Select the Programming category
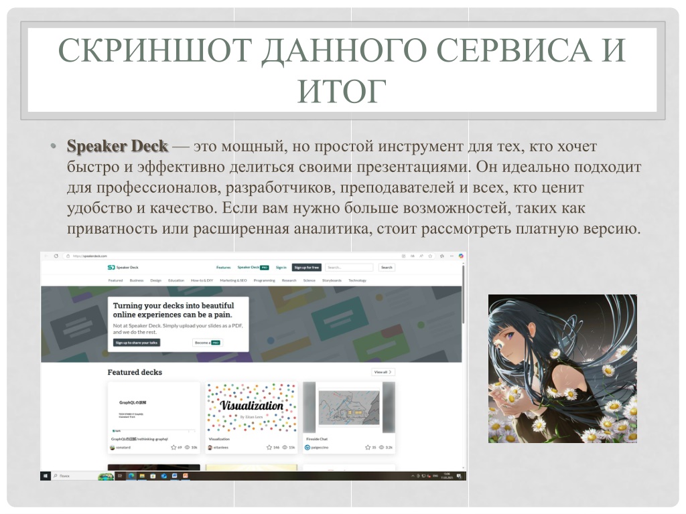This screenshot has height=514, width=686. (x=264, y=280)
